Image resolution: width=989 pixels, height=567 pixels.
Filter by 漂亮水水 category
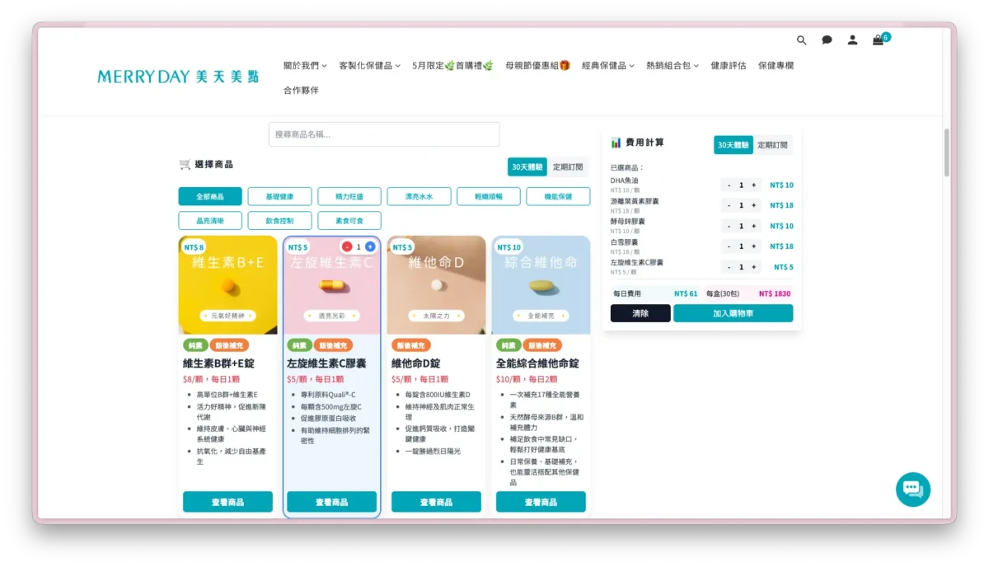419,196
